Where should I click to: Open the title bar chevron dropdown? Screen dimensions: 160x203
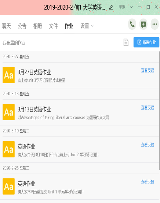(x=131, y=7)
